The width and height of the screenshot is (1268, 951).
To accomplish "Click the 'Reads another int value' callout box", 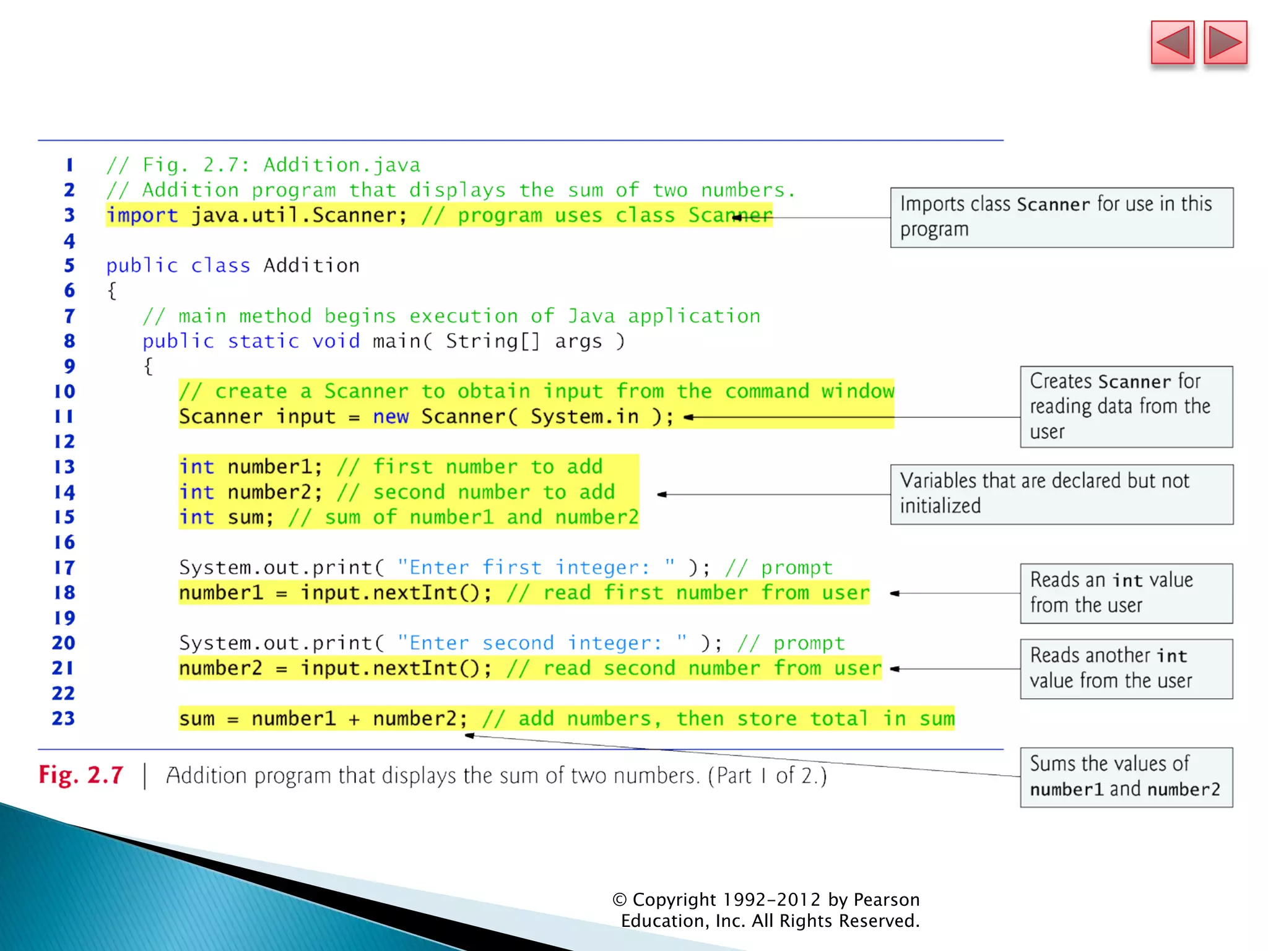I will (x=1126, y=669).
